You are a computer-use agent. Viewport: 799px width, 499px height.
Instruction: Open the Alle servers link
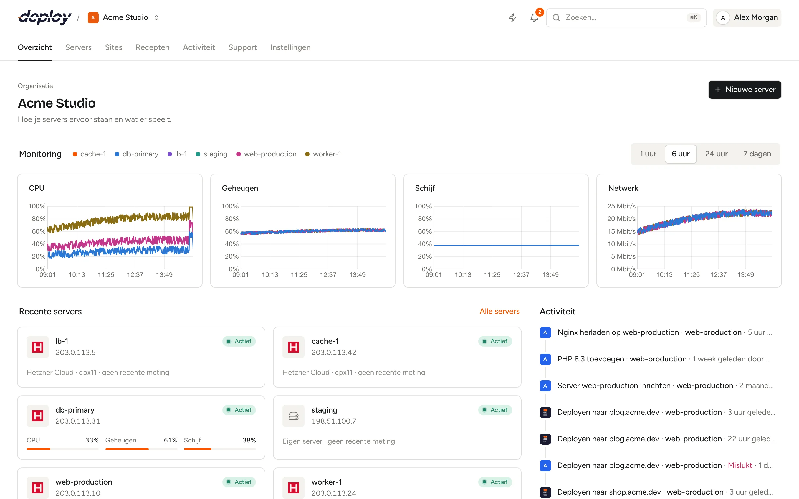499,311
